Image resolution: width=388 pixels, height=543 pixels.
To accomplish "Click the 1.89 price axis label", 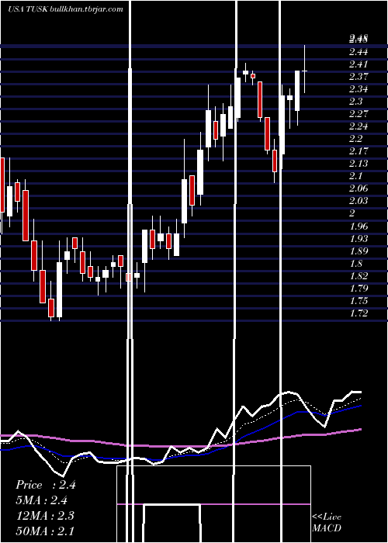I will (x=359, y=251).
